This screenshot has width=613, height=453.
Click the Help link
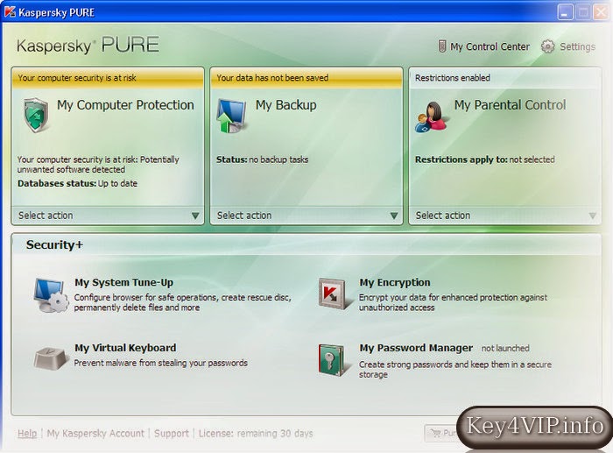(x=27, y=434)
